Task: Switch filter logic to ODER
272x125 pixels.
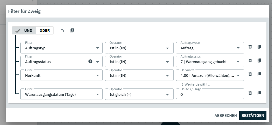Action: click(x=45, y=30)
